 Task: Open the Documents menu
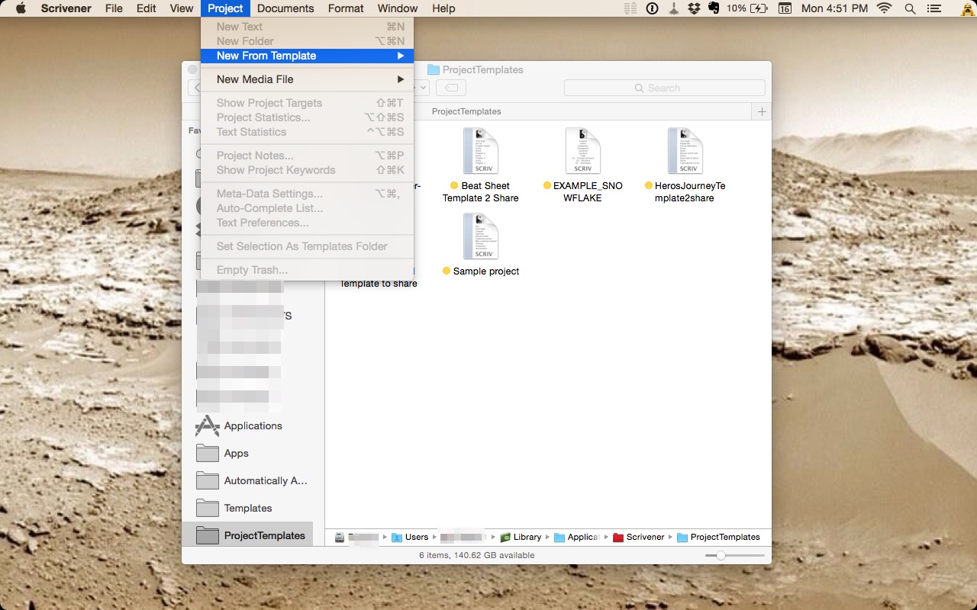(x=285, y=8)
